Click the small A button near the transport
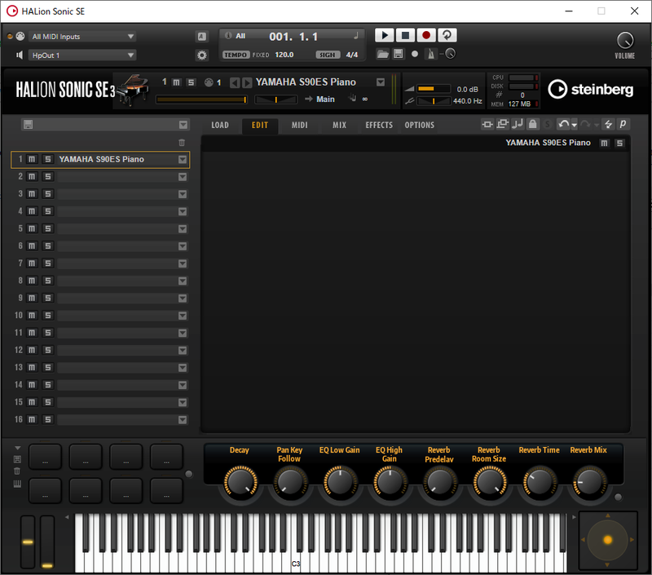This screenshot has width=652, height=575. coord(201,37)
